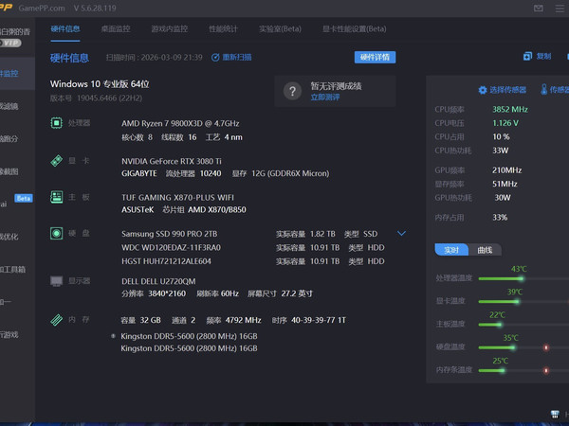Click the GamePP logo in title bar

coord(7,8)
